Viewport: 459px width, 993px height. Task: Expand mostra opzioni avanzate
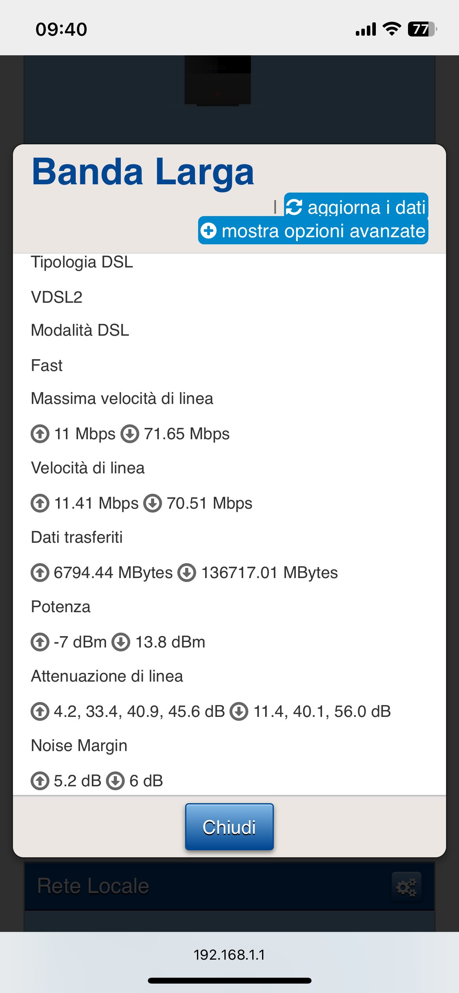(x=323, y=231)
